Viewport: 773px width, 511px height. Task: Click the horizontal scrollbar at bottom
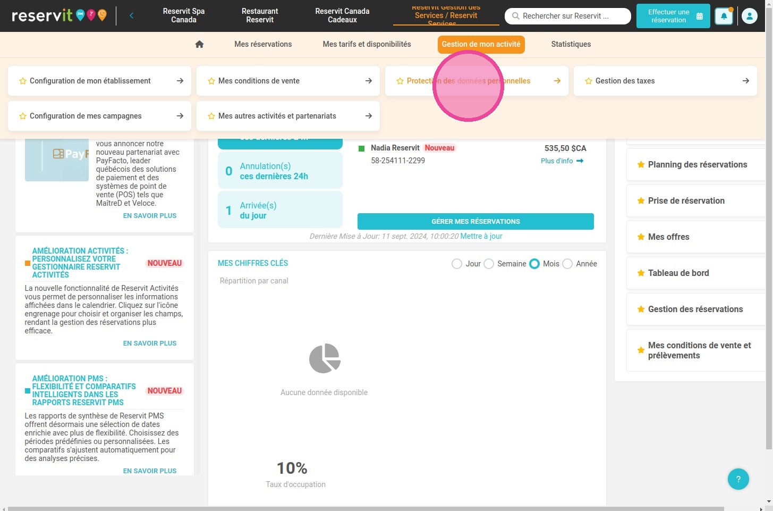pyautogui.click(x=367, y=508)
